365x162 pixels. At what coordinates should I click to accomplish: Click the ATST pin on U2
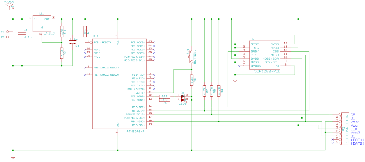click(x=255, y=44)
